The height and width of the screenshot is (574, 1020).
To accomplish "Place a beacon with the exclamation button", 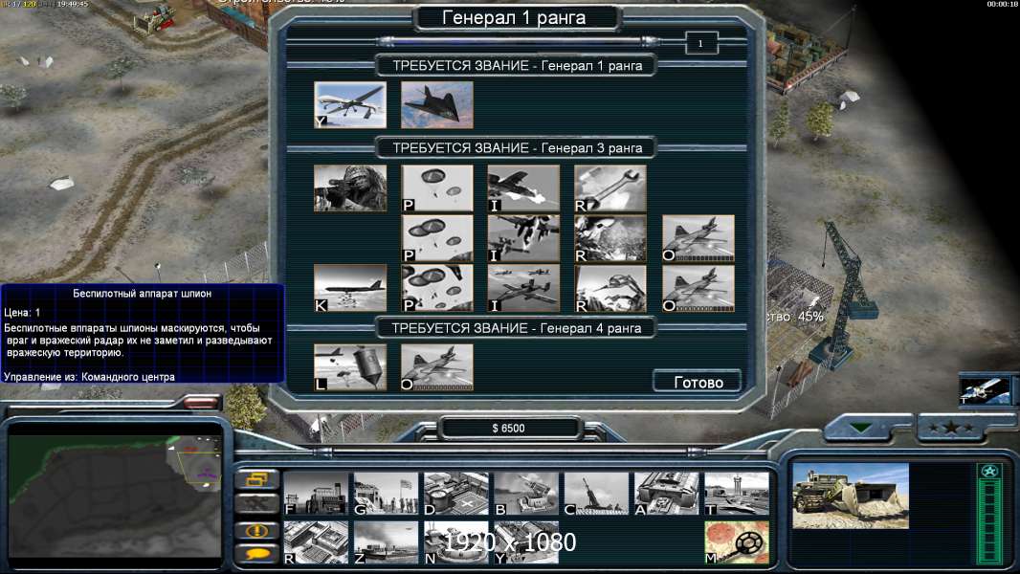I will [x=257, y=531].
